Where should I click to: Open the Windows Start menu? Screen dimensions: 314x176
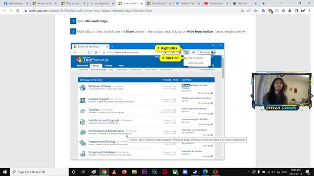pos(5,172)
